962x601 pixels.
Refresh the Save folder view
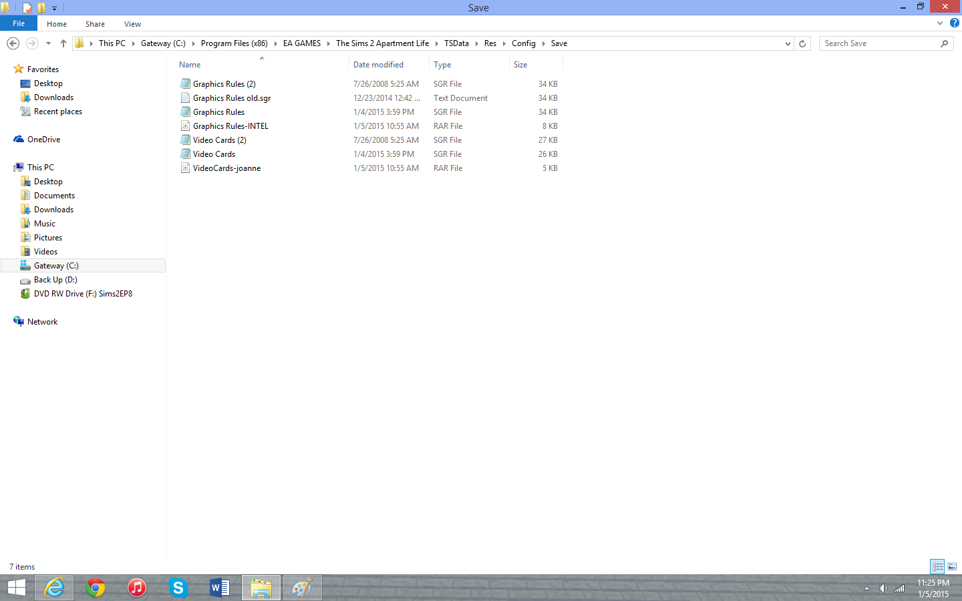pos(802,43)
